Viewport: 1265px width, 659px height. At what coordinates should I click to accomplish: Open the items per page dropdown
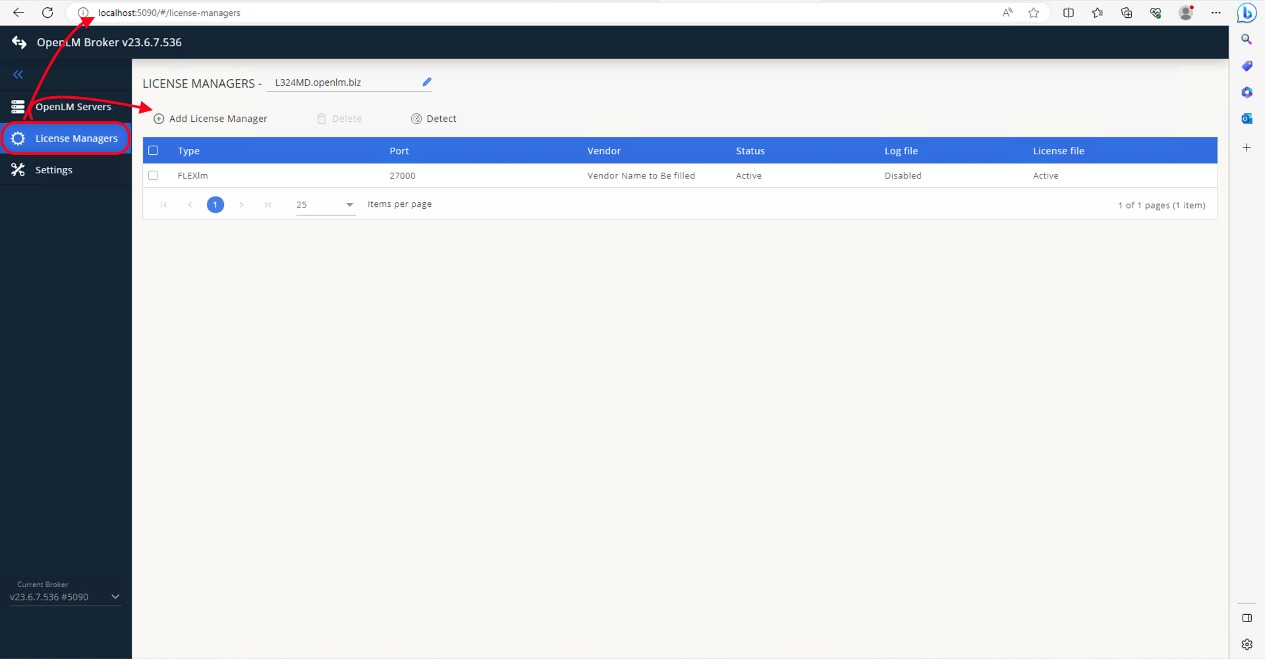349,205
